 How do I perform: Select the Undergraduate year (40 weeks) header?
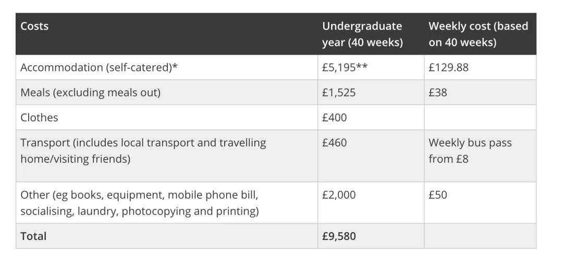click(x=362, y=34)
